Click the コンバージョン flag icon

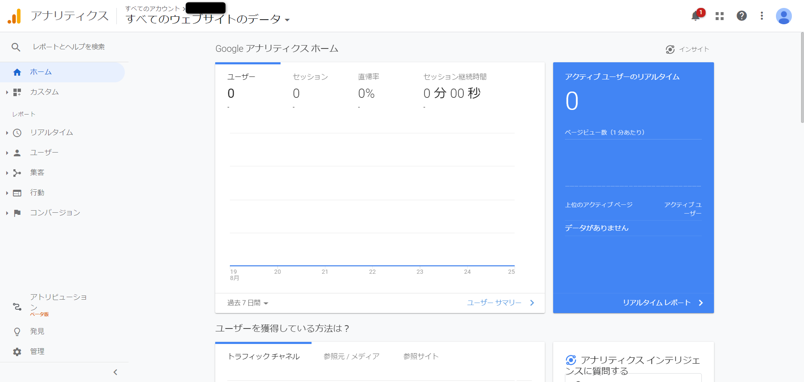pyautogui.click(x=17, y=213)
